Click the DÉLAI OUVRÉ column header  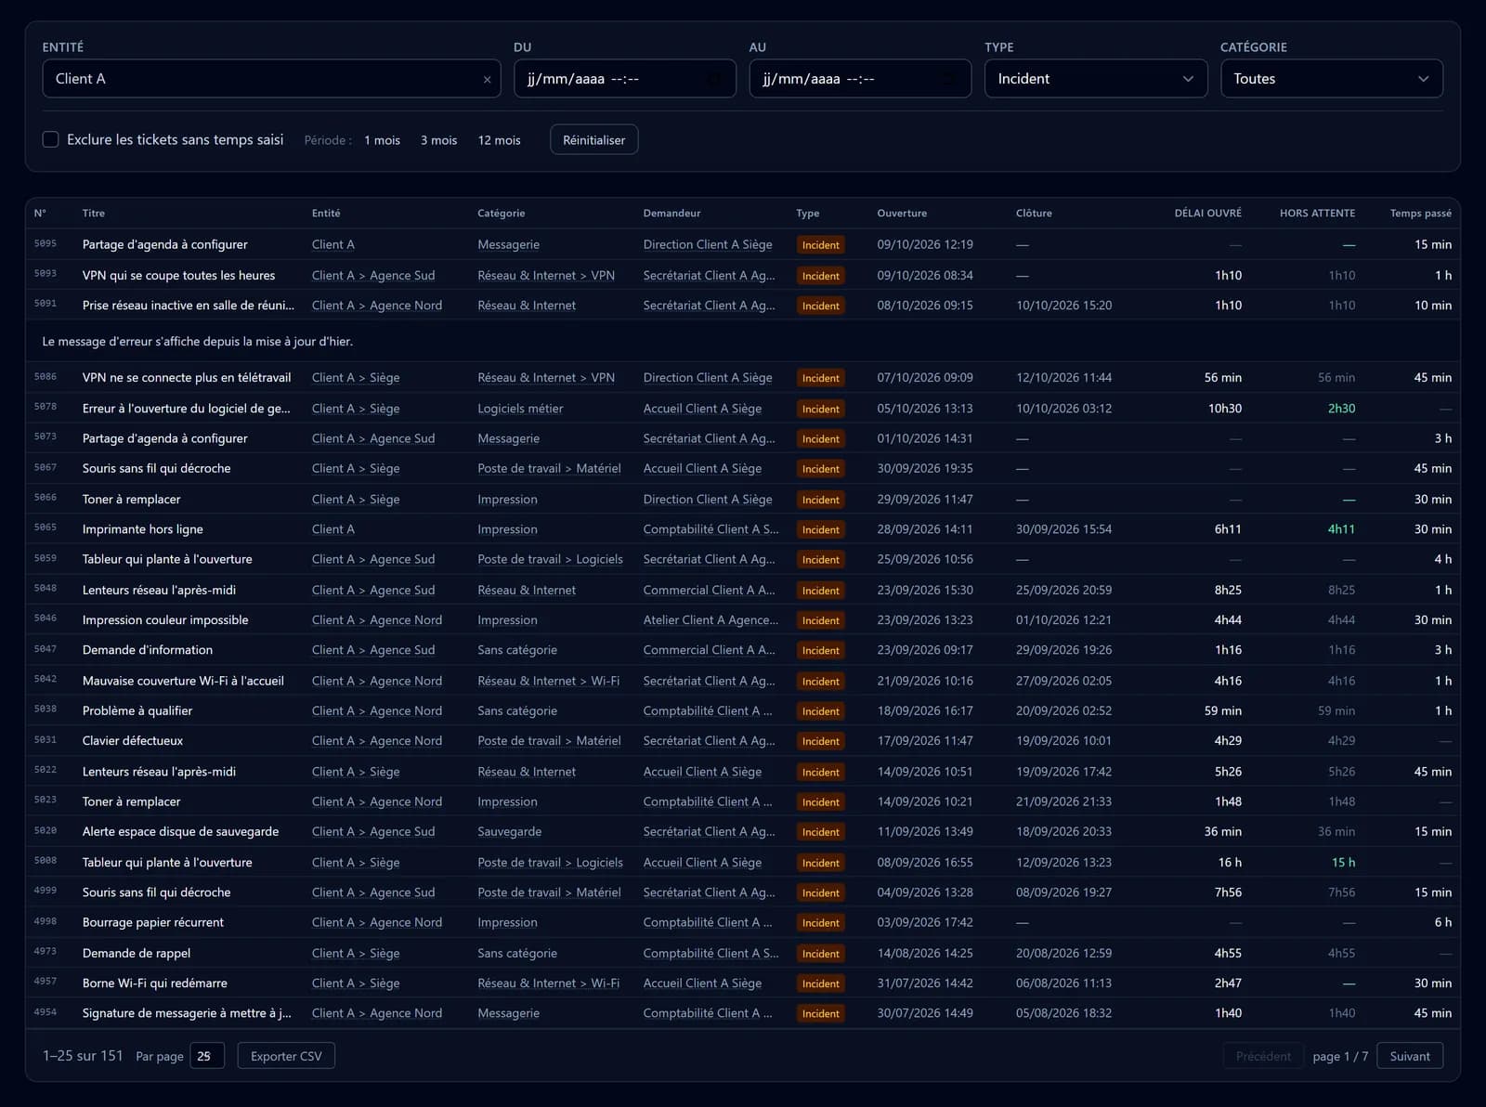click(x=1207, y=213)
